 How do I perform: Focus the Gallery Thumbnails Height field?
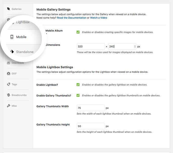[x=91, y=126]
